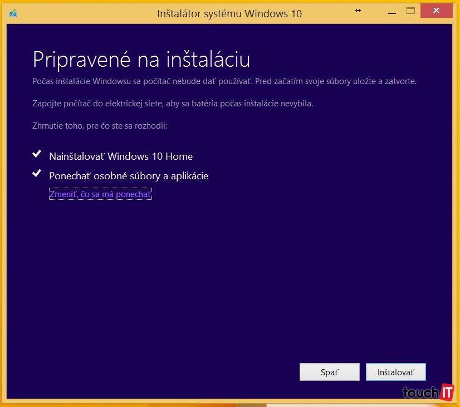The width and height of the screenshot is (460, 407).
Task: Minimize the Windows 10 installer window
Action: pos(385,11)
